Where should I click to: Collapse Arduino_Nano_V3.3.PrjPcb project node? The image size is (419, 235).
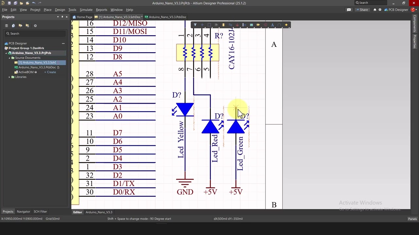pos(6,53)
